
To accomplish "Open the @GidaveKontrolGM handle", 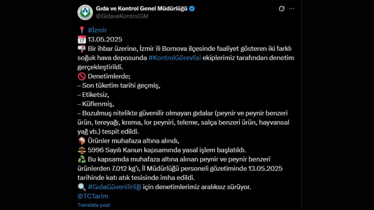I will coord(122,16).
